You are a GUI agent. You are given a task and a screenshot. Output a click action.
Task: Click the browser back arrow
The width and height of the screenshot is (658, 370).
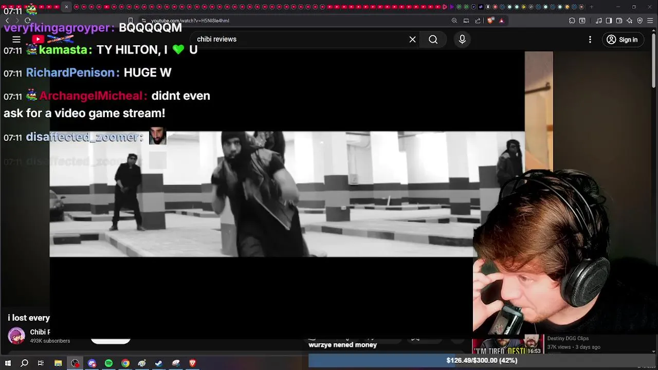pos(7,21)
